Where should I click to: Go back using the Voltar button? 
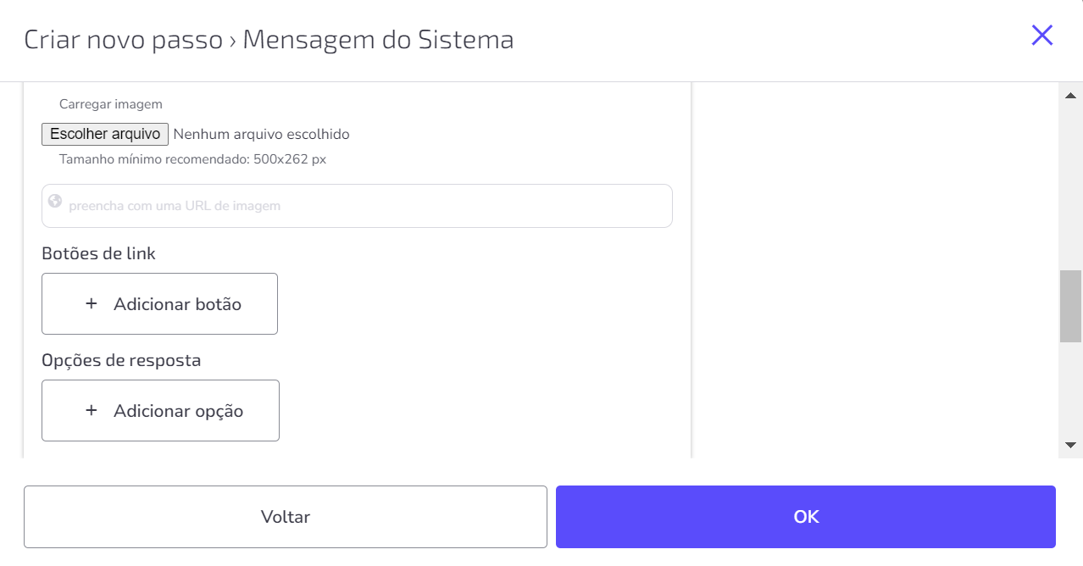pos(286,517)
